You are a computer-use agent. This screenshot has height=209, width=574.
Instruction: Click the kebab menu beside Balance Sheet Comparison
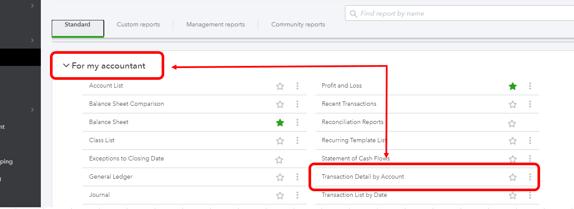point(297,104)
